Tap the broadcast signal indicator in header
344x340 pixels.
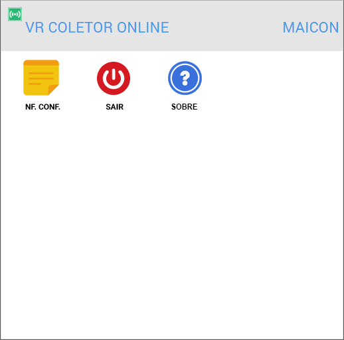pyautogui.click(x=15, y=15)
